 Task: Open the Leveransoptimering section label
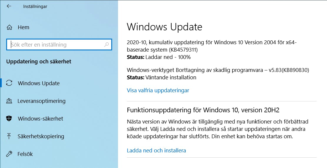click(x=42, y=101)
